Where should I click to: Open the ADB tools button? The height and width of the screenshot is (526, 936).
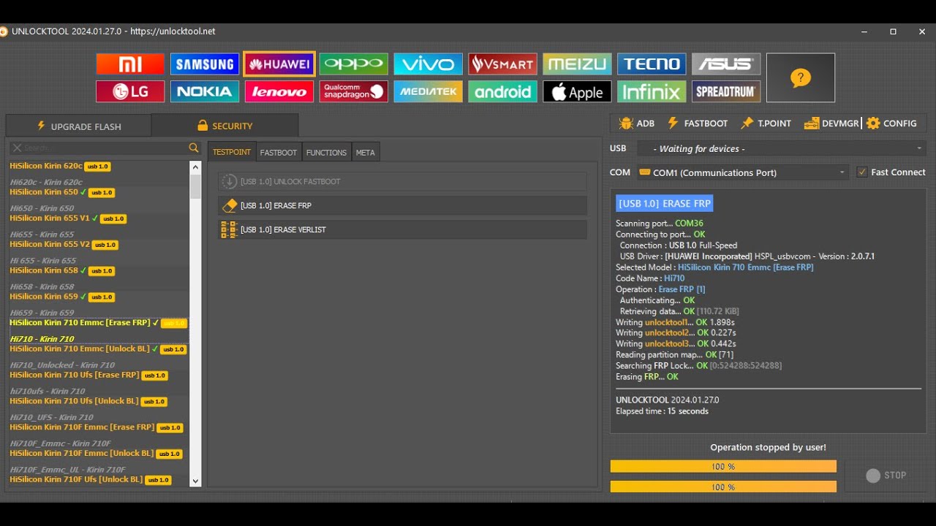coord(636,123)
